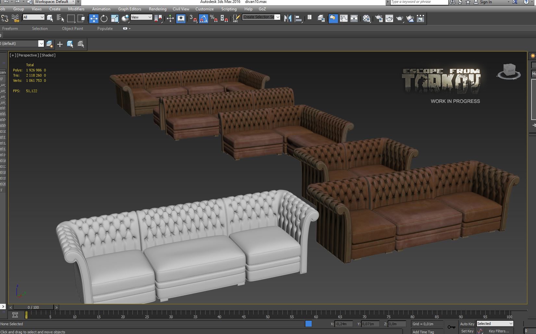Click the X coordinate input field
Image resolution: width=536 pixels, height=334 pixels.
pyautogui.click(x=344, y=324)
